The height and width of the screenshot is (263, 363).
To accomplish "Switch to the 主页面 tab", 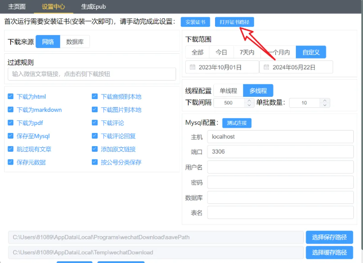I will tap(17, 7).
